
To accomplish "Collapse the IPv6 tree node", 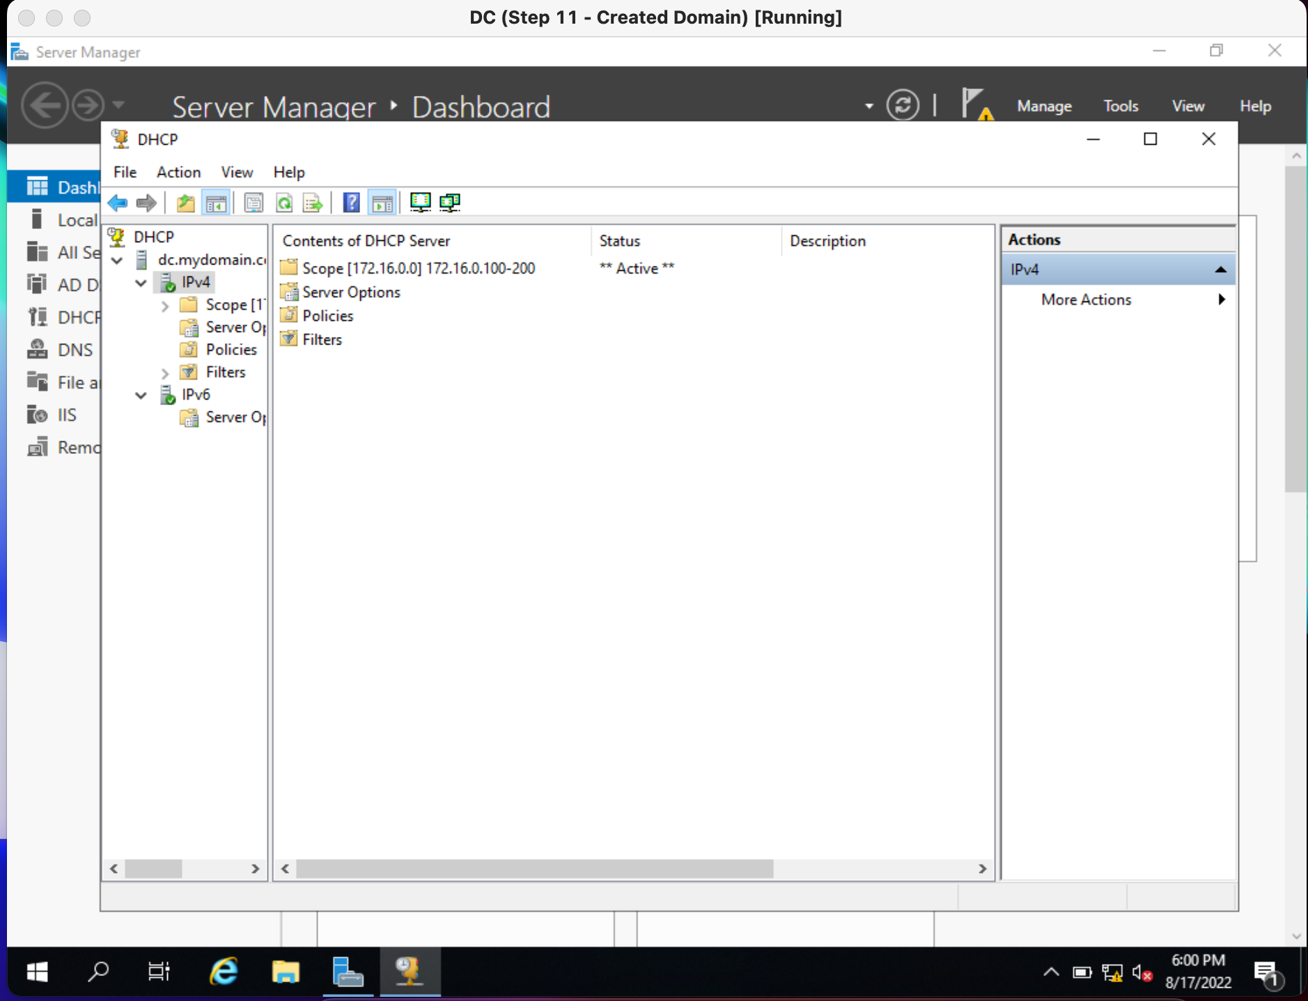I will point(141,395).
